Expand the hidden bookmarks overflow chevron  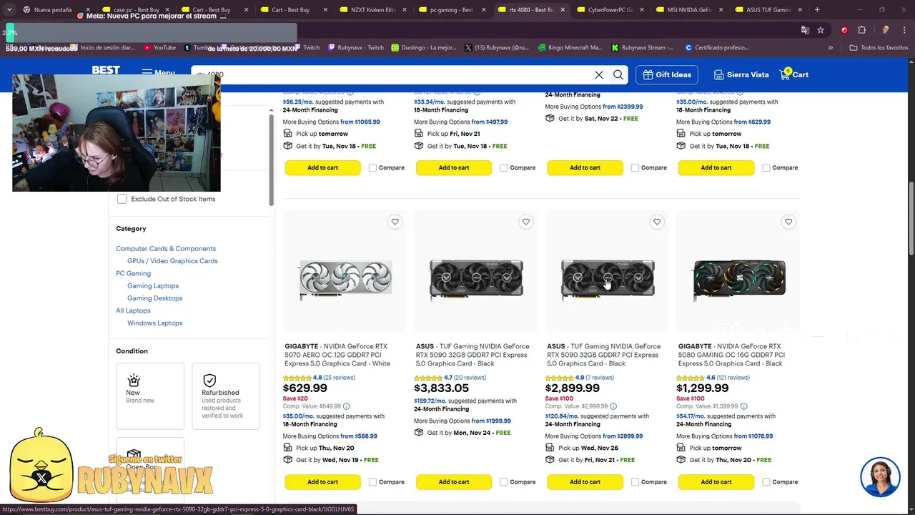pyautogui.click(x=831, y=48)
